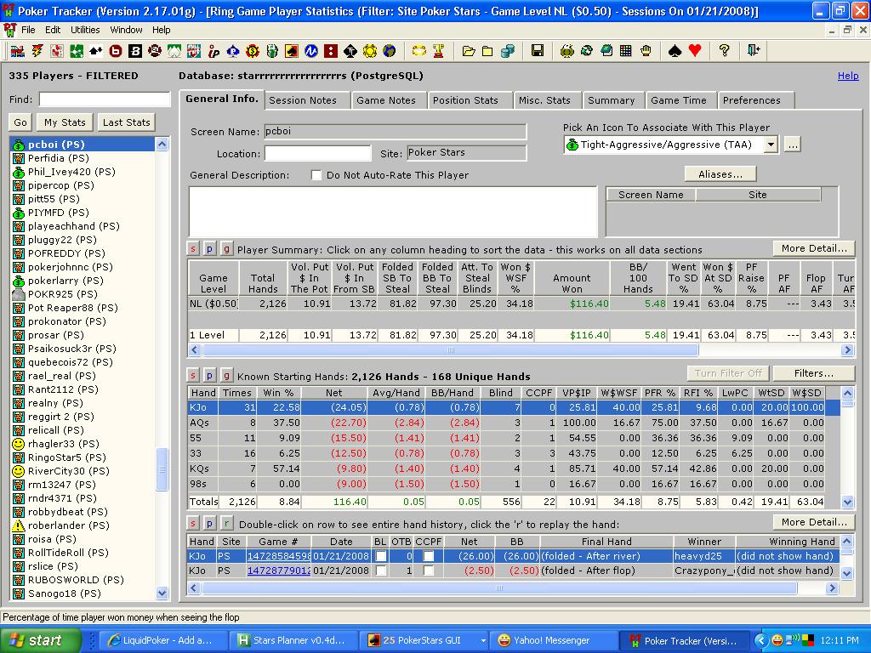Click the 'Aliases...' button
871x653 pixels.
pos(720,174)
